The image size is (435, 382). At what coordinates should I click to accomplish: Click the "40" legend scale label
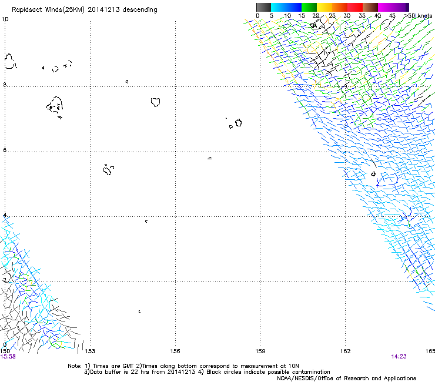click(x=377, y=16)
